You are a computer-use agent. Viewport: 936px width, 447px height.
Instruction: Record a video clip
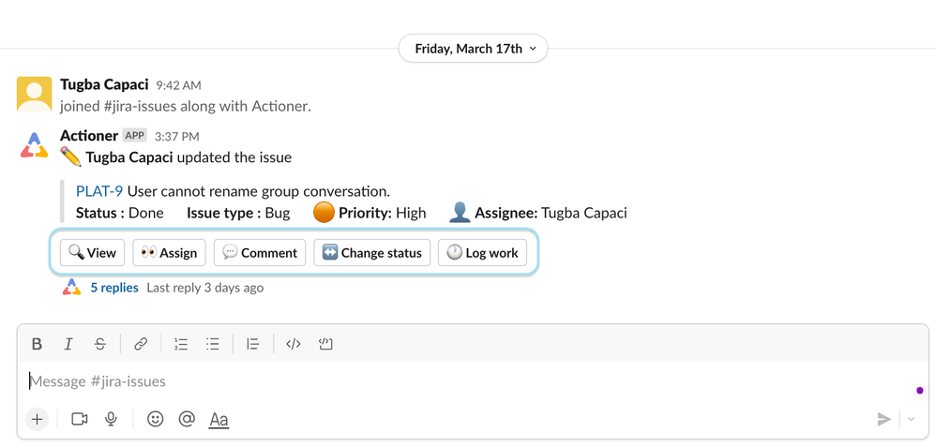point(80,420)
